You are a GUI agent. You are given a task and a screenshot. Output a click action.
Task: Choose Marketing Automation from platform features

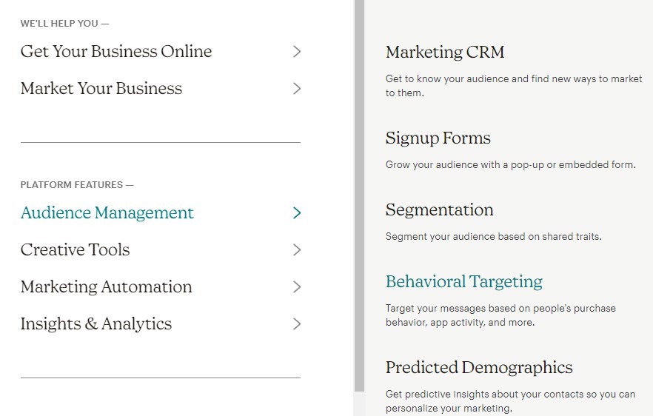point(106,287)
